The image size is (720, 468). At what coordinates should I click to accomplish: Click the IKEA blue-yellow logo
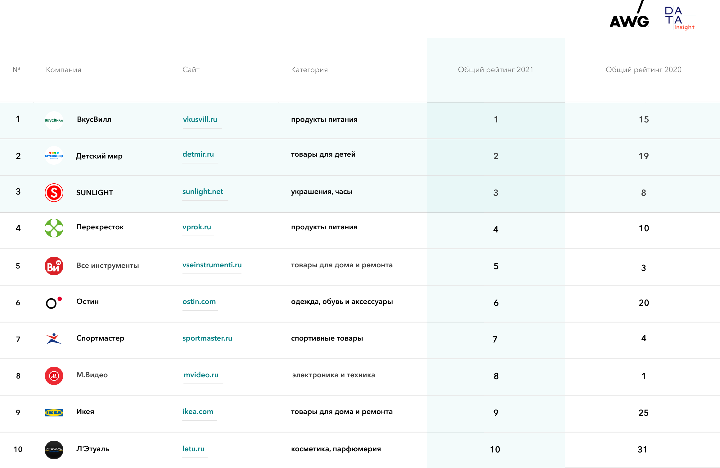(x=54, y=413)
